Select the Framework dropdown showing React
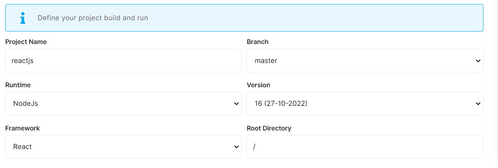The image size is (498, 168). tap(123, 147)
